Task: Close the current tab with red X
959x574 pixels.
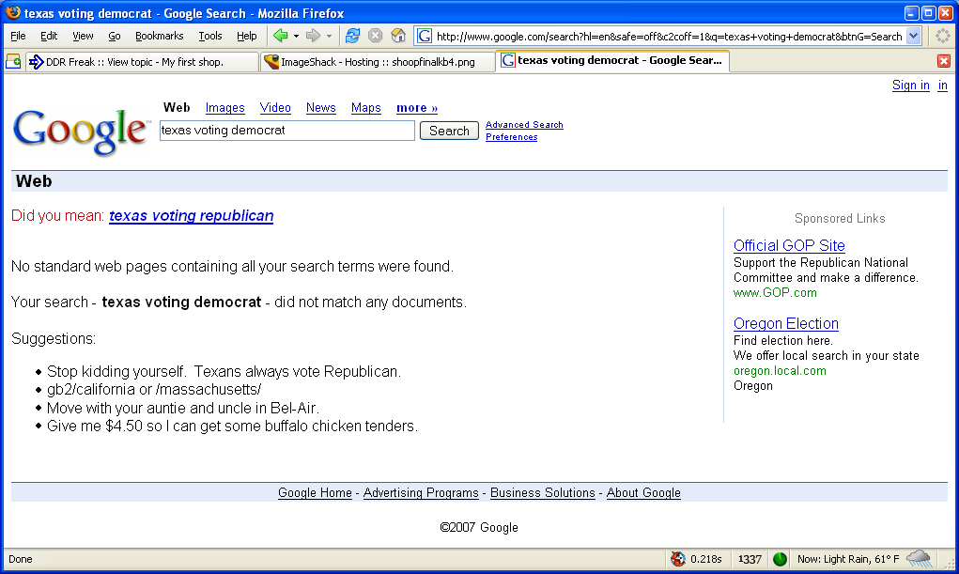Action: click(944, 61)
